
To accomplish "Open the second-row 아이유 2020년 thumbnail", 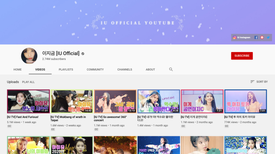I will [72, 145].
